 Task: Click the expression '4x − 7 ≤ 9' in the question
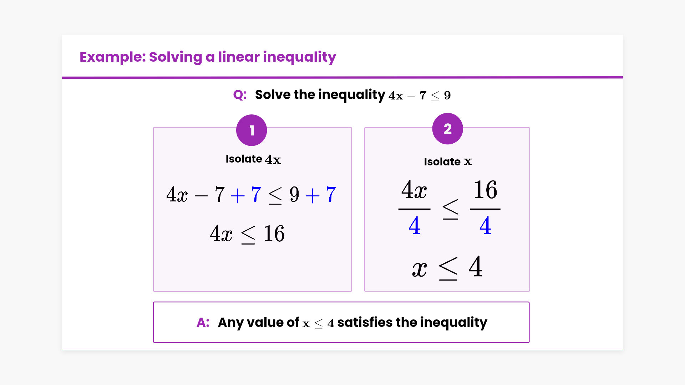(420, 96)
